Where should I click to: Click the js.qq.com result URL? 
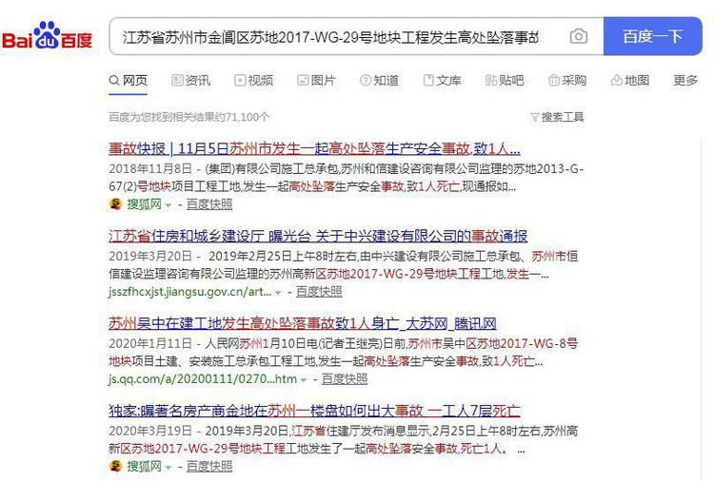203,378
